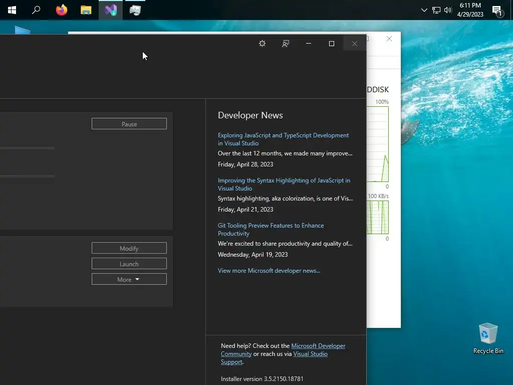This screenshot has height=385, width=513.
Task: Open the Exploring JavaScript and TypeScript Development article
Action: coord(284,139)
